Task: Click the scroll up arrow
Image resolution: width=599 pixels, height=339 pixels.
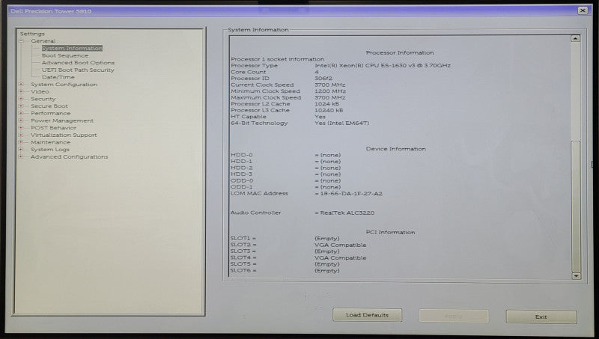Action: [576, 39]
